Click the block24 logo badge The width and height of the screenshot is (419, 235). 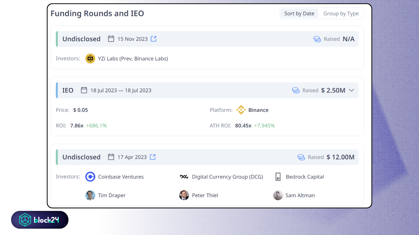40,220
